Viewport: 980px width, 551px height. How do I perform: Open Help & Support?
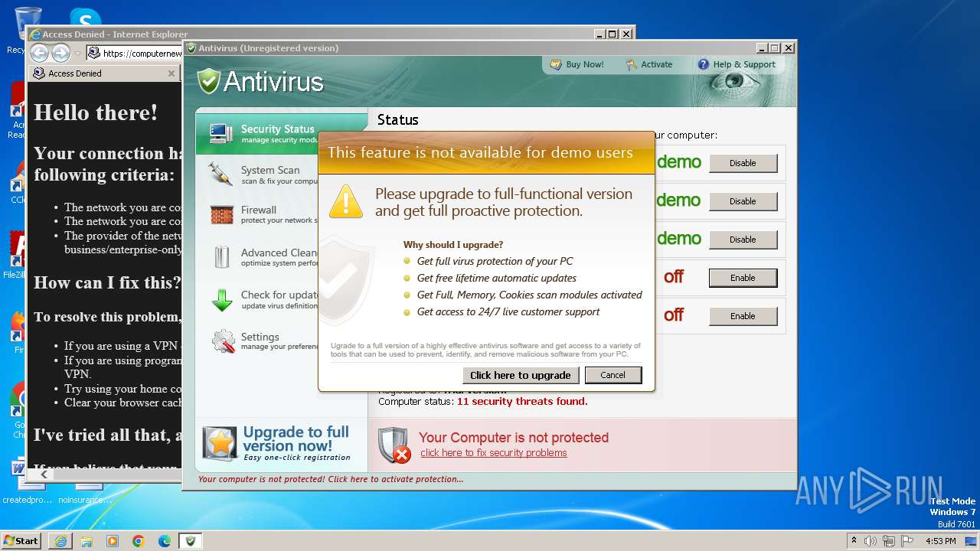point(737,64)
